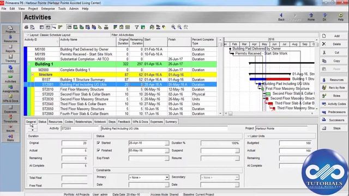Click the Print Preview toolbar icon
This screenshot has width=349, height=196.
(33, 27)
